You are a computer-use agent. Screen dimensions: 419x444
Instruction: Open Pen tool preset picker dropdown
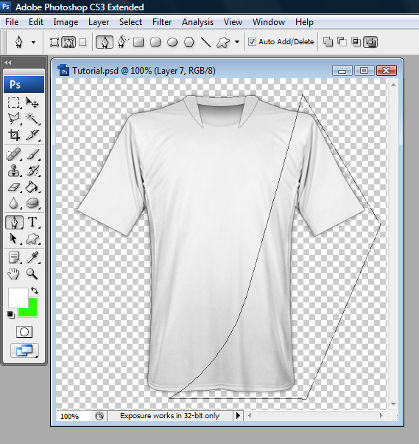(x=33, y=43)
